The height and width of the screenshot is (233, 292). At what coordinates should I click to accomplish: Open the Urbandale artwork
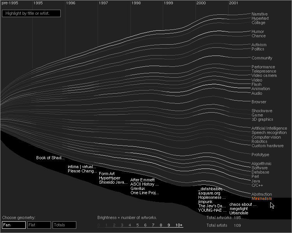239,213
